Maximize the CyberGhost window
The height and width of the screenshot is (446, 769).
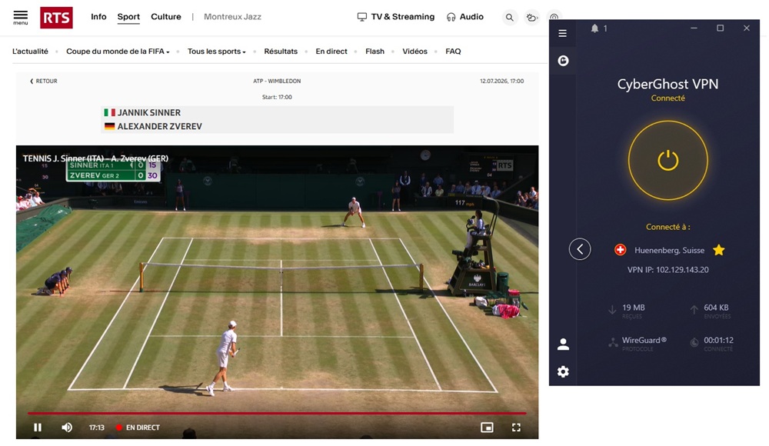click(x=720, y=28)
